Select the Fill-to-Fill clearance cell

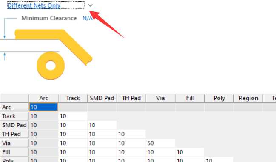click(190, 152)
